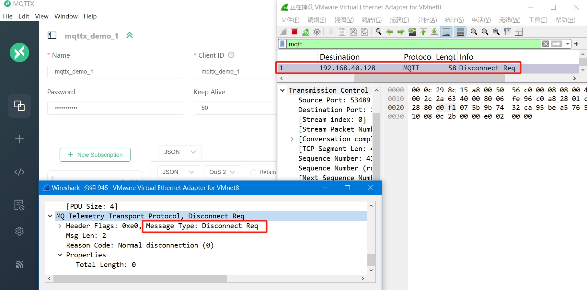Open display filter bookmarks icon
The image size is (587, 290).
[x=282, y=44]
